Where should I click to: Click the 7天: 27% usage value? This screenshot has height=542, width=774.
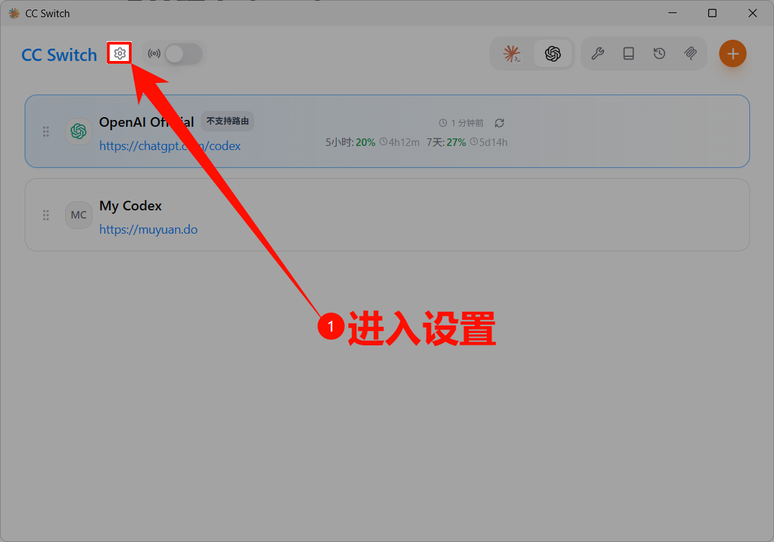[x=446, y=143]
